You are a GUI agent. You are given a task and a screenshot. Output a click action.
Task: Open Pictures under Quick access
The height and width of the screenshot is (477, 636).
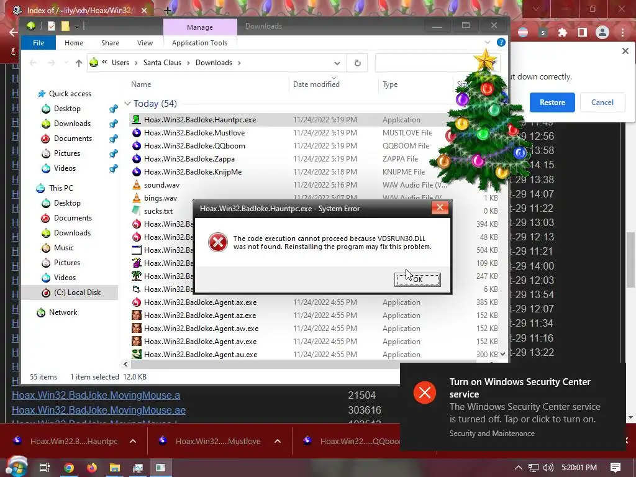click(67, 153)
